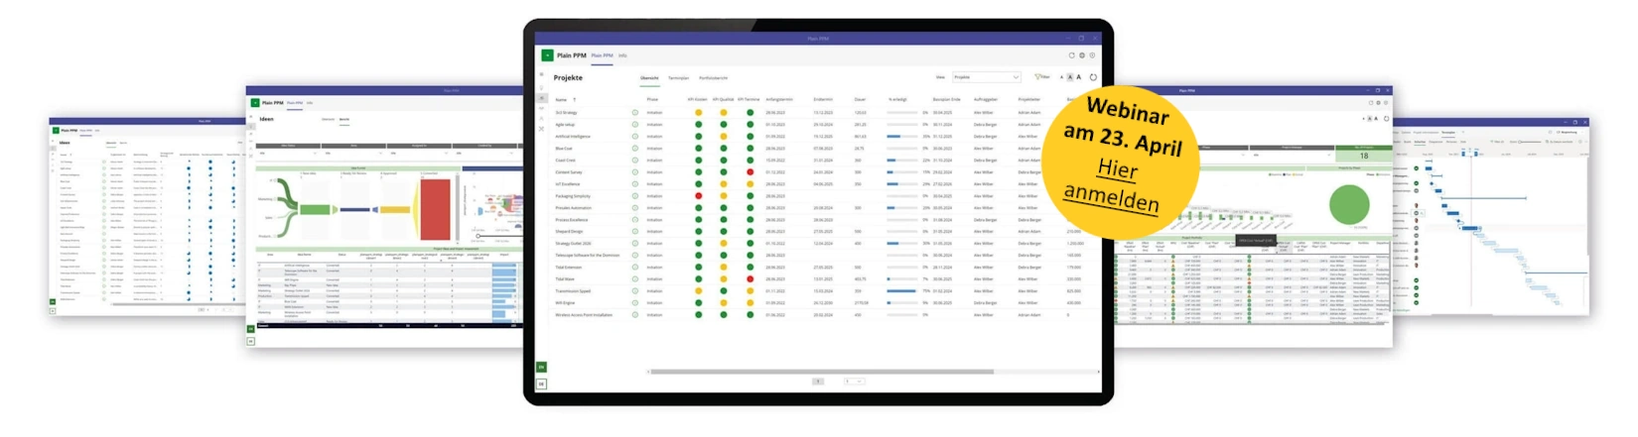Click the reload icon beside the font size buttons
The image size is (1638, 437).
coord(1093,77)
